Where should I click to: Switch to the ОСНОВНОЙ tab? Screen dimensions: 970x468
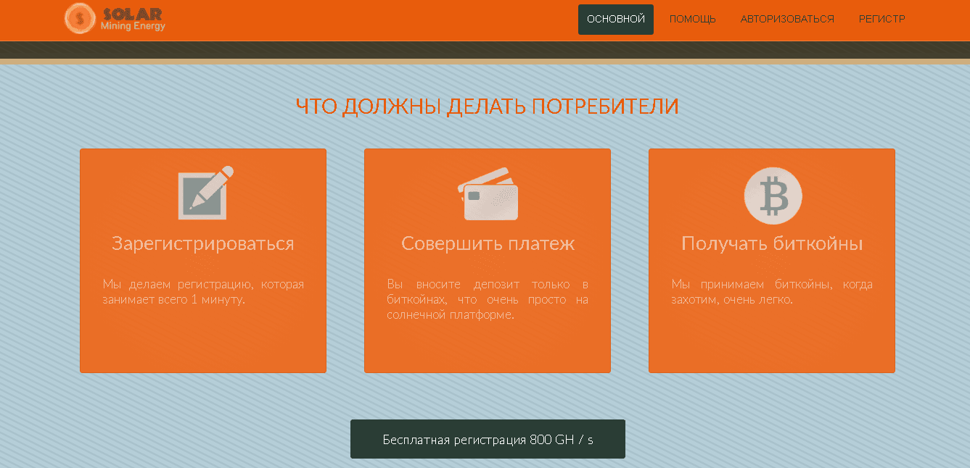click(615, 19)
